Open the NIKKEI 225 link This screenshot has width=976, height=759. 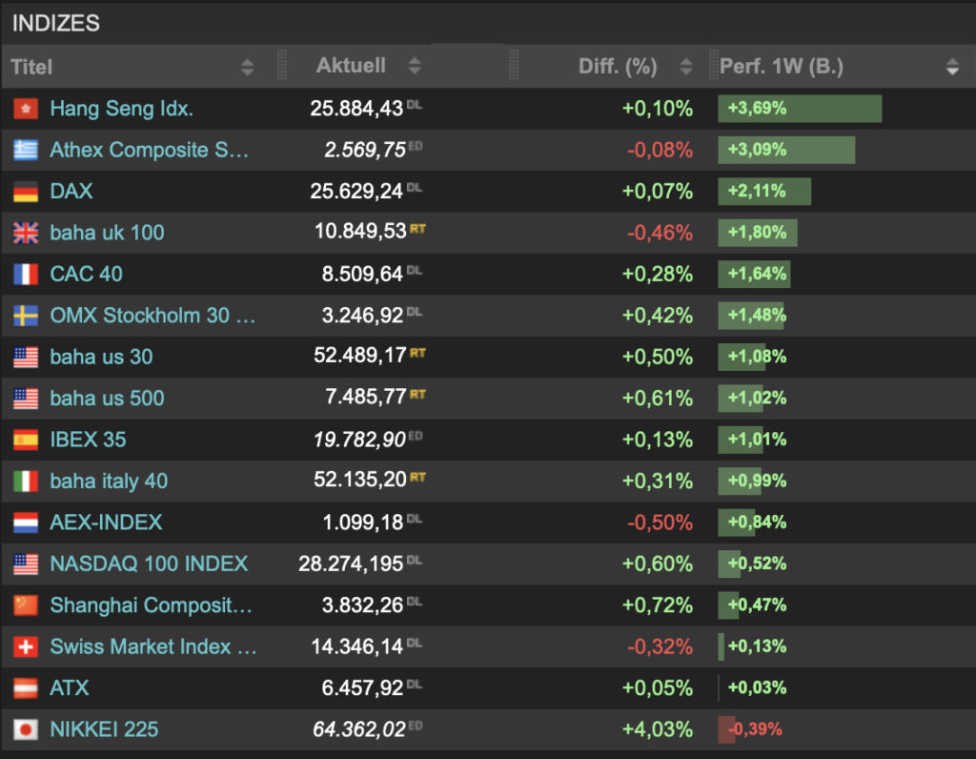coord(104,729)
